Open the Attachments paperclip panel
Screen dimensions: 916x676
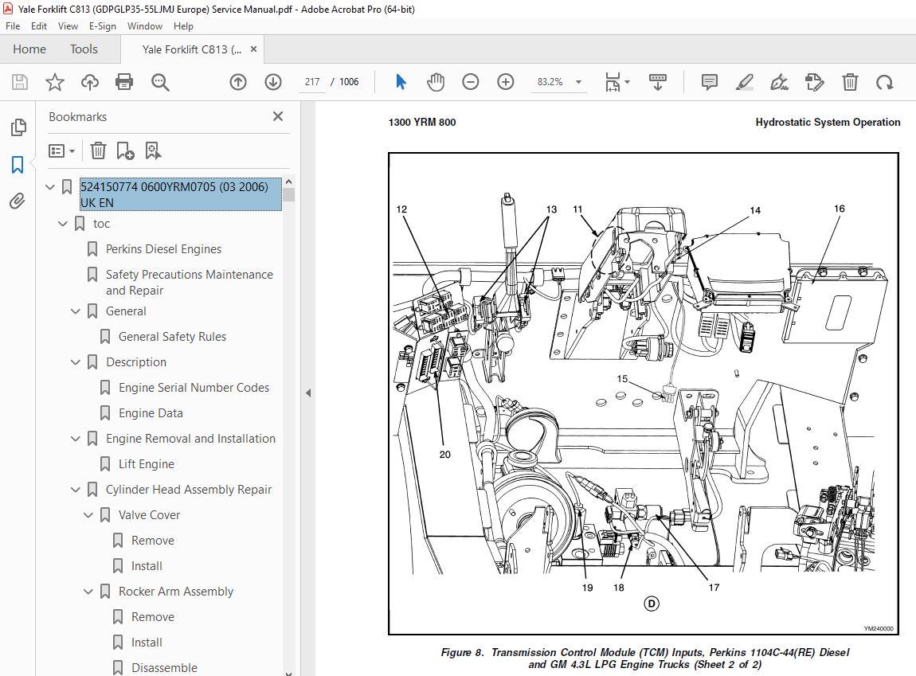pos(18,201)
